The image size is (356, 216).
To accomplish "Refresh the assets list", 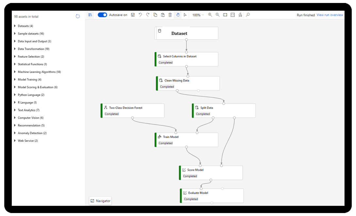I will click(78, 16).
